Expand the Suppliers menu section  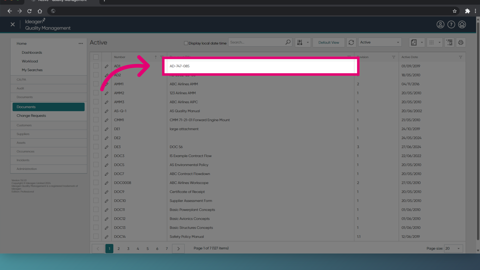coord(48,134)
